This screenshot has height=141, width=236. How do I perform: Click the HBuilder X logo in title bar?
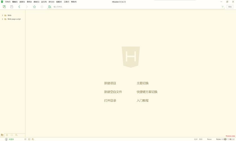2,2
